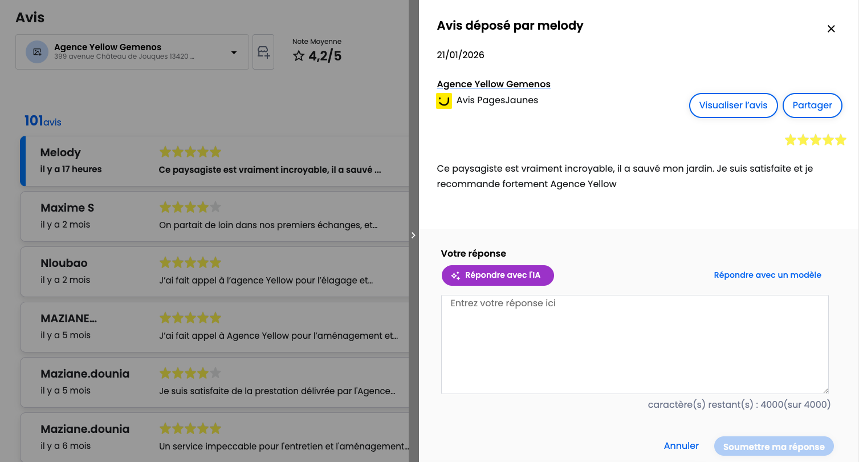The image size is (859, 462).
Task: Click the PagesJaunes smiley logo icon
Action: point(444,101)
